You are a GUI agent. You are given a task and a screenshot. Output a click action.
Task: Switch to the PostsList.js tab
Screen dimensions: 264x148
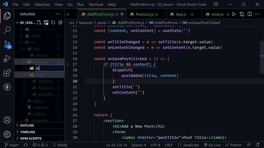click(x=146, y=14)
